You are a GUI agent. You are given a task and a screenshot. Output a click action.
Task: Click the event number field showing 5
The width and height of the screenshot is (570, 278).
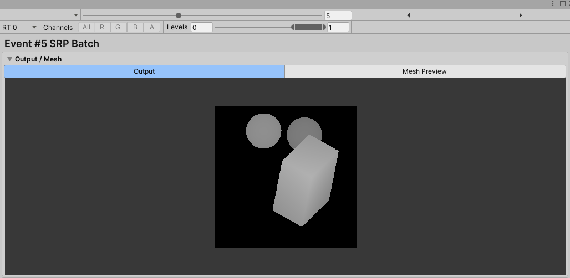pyautogui.click(x=338, y=16)
